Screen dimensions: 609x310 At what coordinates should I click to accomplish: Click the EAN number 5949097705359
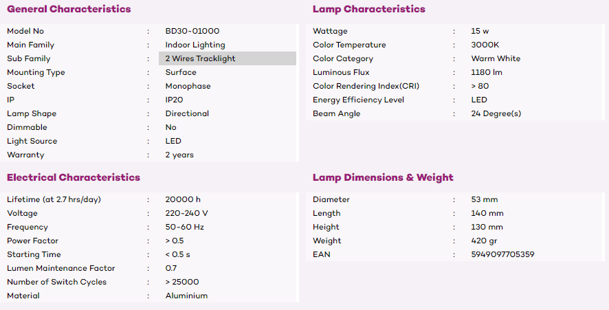pyautogui.click(x=502, y=254)
